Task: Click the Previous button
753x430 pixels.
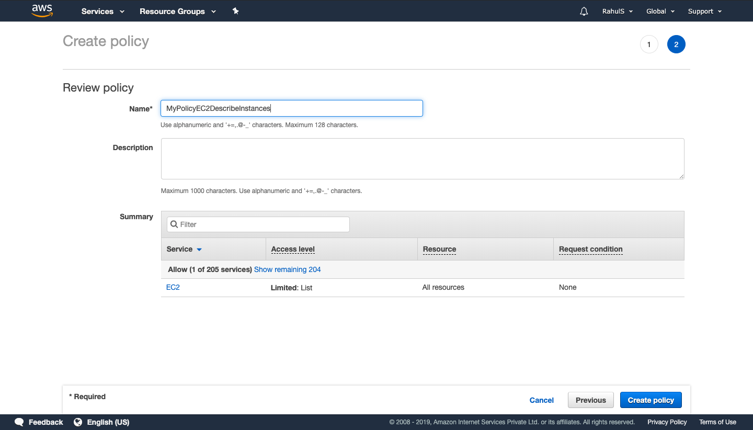Action: tap(590, 400)
